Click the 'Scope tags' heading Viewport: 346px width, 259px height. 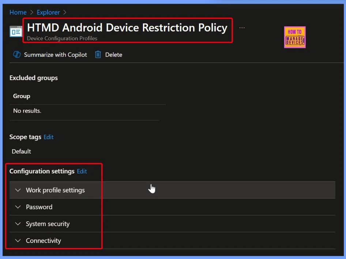(x=25, y=137)
